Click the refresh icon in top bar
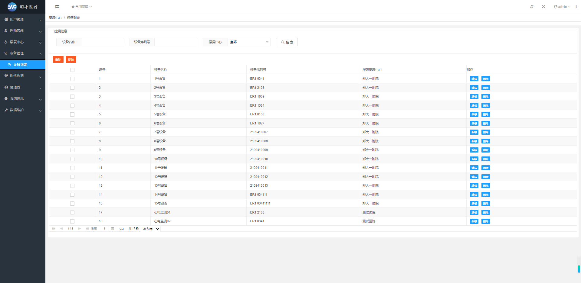The image size is (581, 283). point(532,7)
